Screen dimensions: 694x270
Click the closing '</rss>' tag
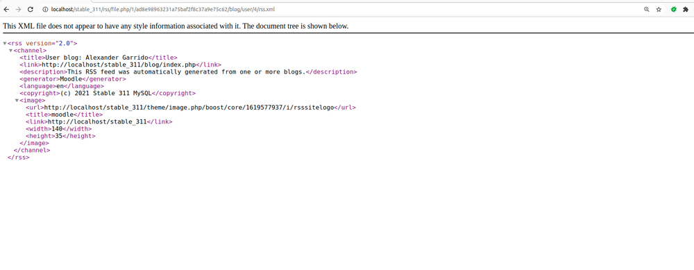(19, 157)
